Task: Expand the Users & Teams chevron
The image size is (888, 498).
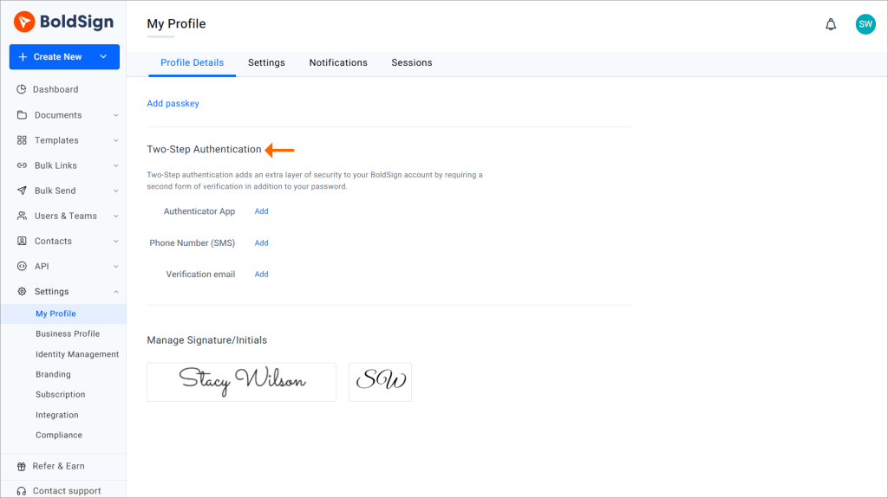Action: point(115,217)
